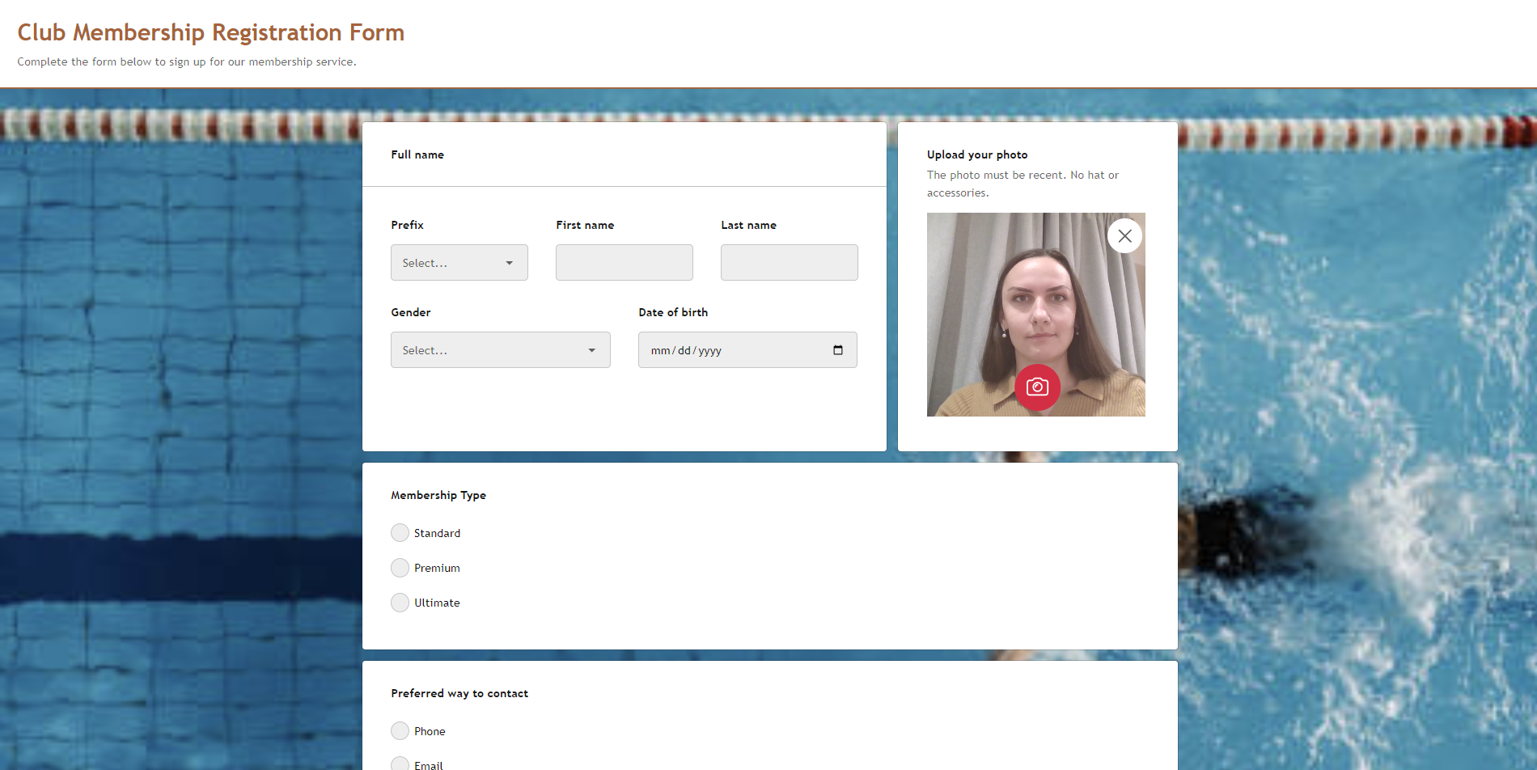Click the Upload your photo heading
Image resolution: width=1537 pixels, height=770 pixels.
pos(976,154)
